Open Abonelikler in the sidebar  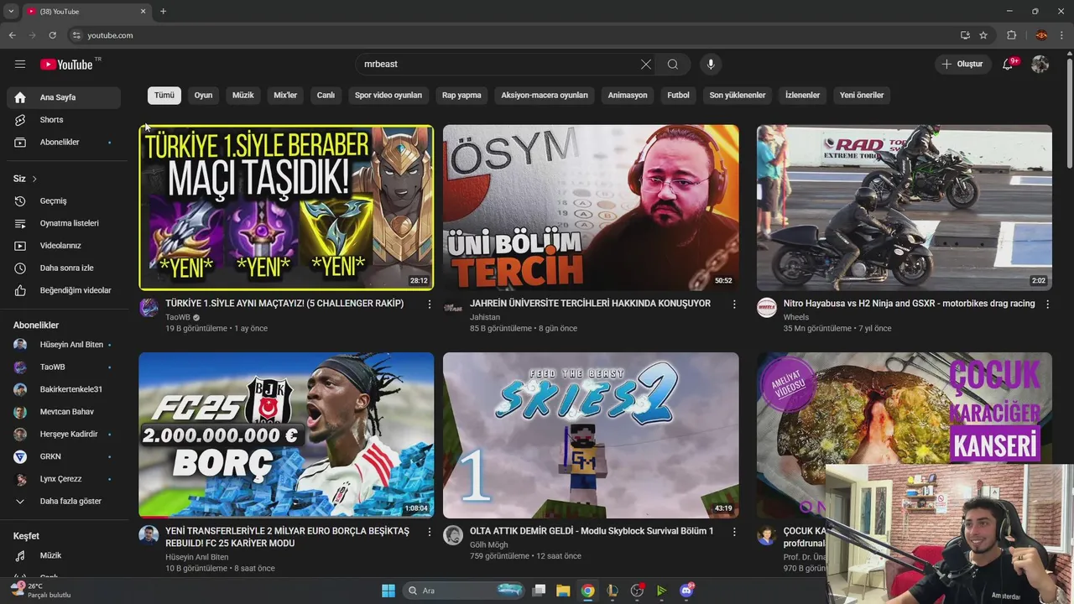(x=64, y=143)
